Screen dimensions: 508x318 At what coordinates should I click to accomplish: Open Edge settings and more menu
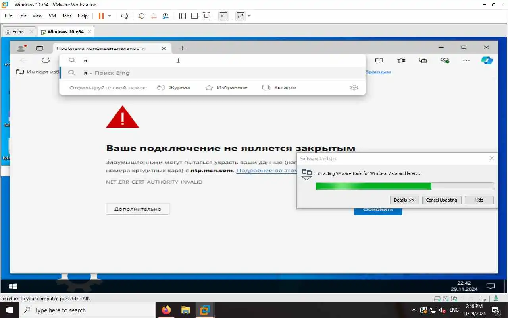[466, 60]
